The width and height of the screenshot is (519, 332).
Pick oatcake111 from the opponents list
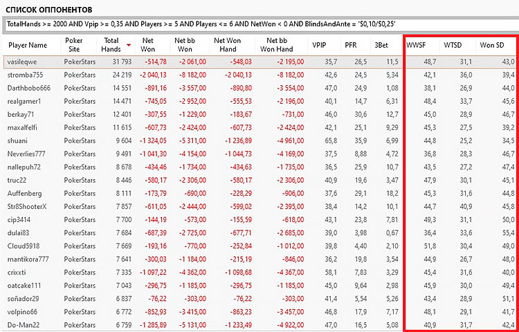pos(26,285)
